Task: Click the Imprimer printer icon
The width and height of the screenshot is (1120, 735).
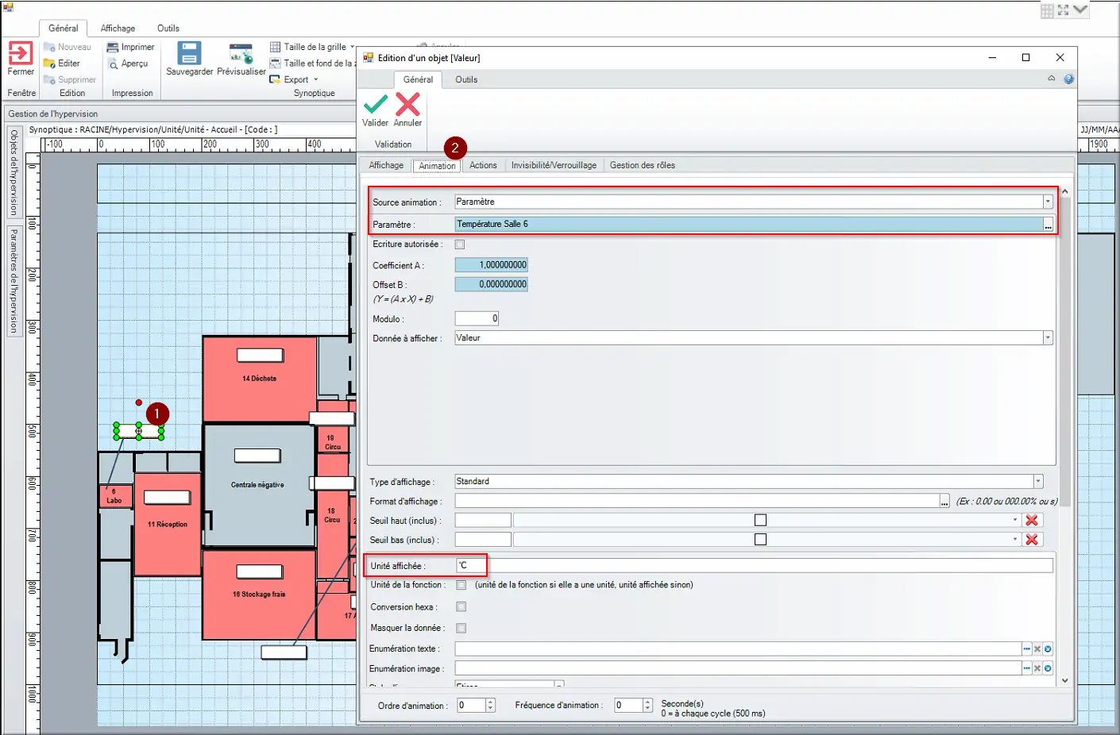Action: coord(113,48)
